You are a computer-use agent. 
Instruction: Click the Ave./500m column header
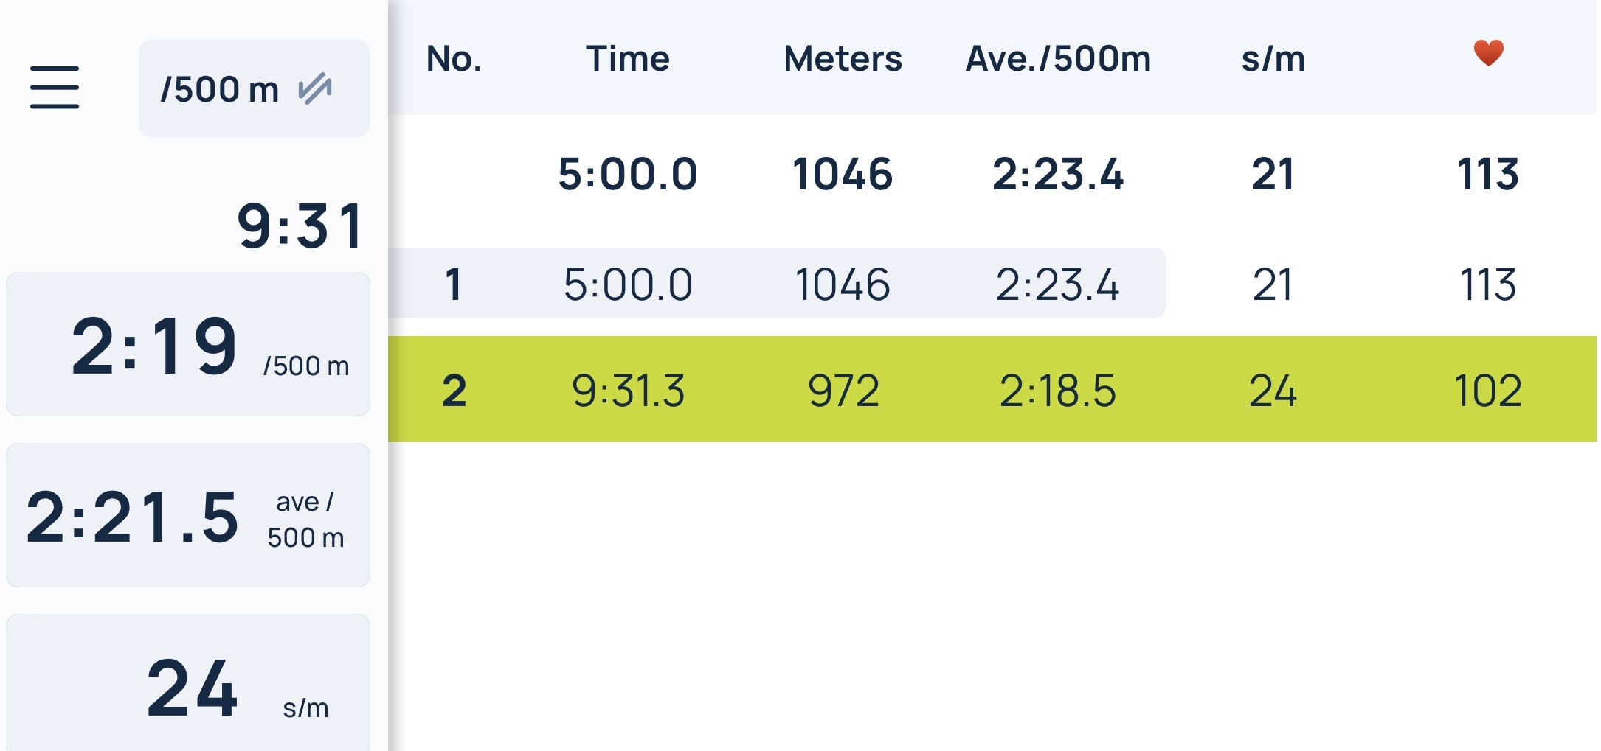point(1058,59)
